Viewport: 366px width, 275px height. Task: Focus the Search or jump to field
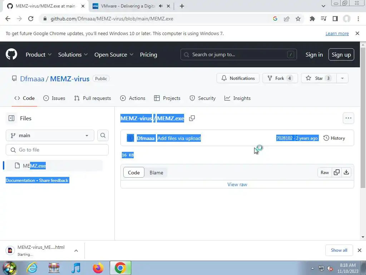point(238,54)
